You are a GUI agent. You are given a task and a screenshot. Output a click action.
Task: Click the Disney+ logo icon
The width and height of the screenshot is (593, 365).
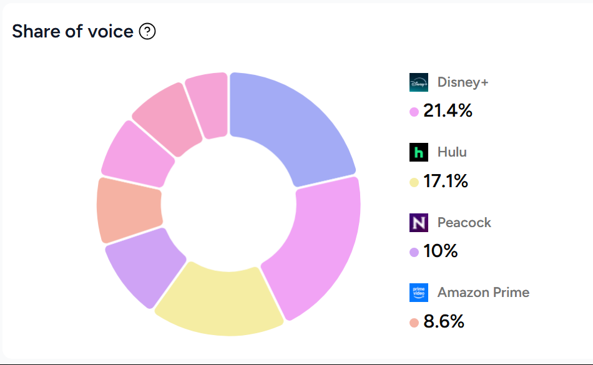click(x=419, y=82)
